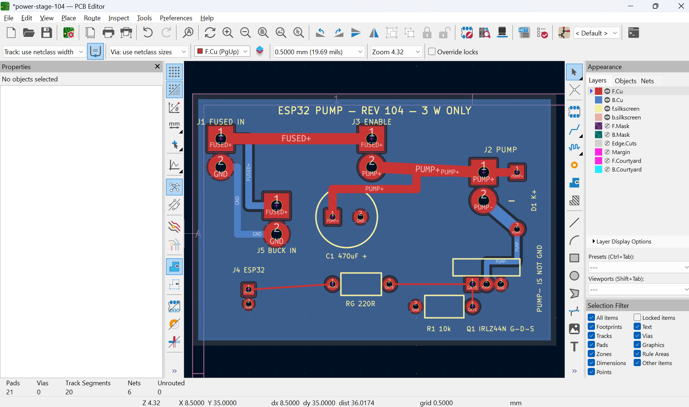Image resolution: width=689 pixels, height=407 pixels.
Task: Uncheck Footprints in Selection Filter
Action: click(591, 327)
